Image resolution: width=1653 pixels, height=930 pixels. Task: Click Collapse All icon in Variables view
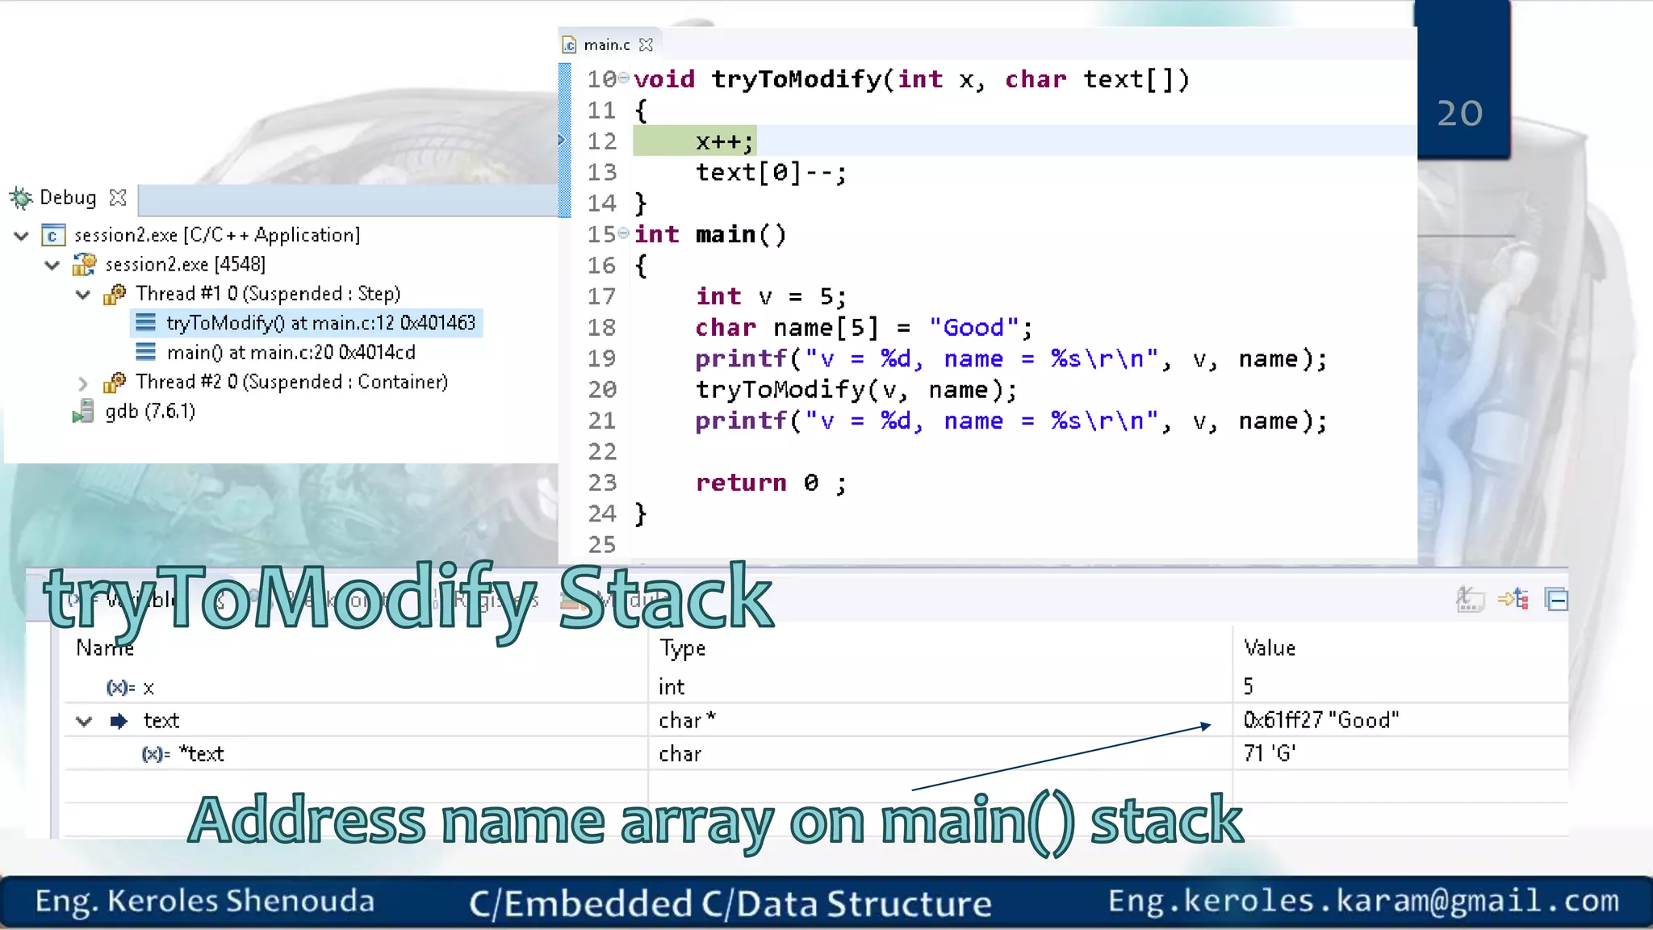click(x=1556, y=600)
